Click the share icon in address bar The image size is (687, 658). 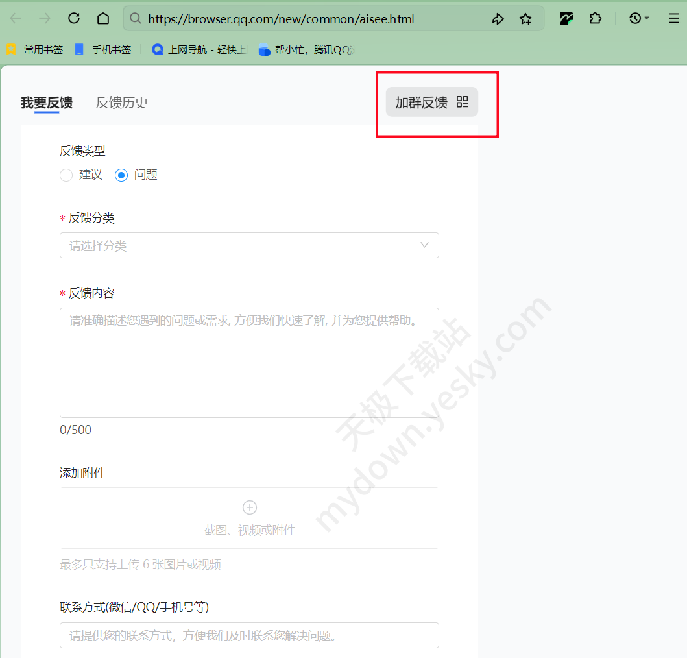(498, 19)
